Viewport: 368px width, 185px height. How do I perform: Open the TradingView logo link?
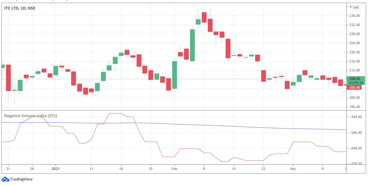17,179
